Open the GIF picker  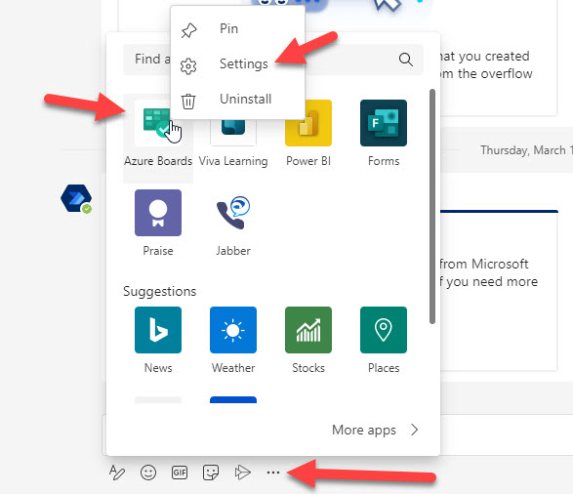(180, 473)
